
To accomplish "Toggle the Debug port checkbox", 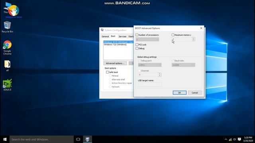I will pyautogui.click(x=139, y=61).
